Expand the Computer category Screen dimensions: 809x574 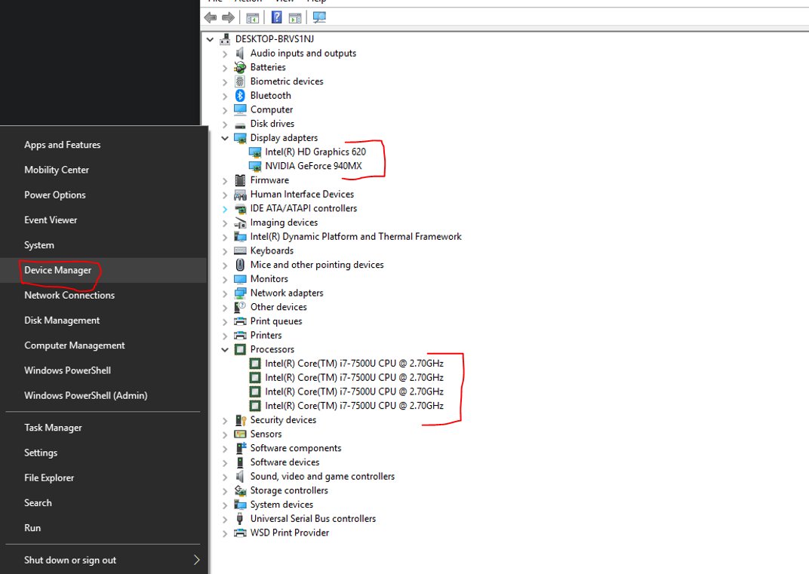click(225, 110)
